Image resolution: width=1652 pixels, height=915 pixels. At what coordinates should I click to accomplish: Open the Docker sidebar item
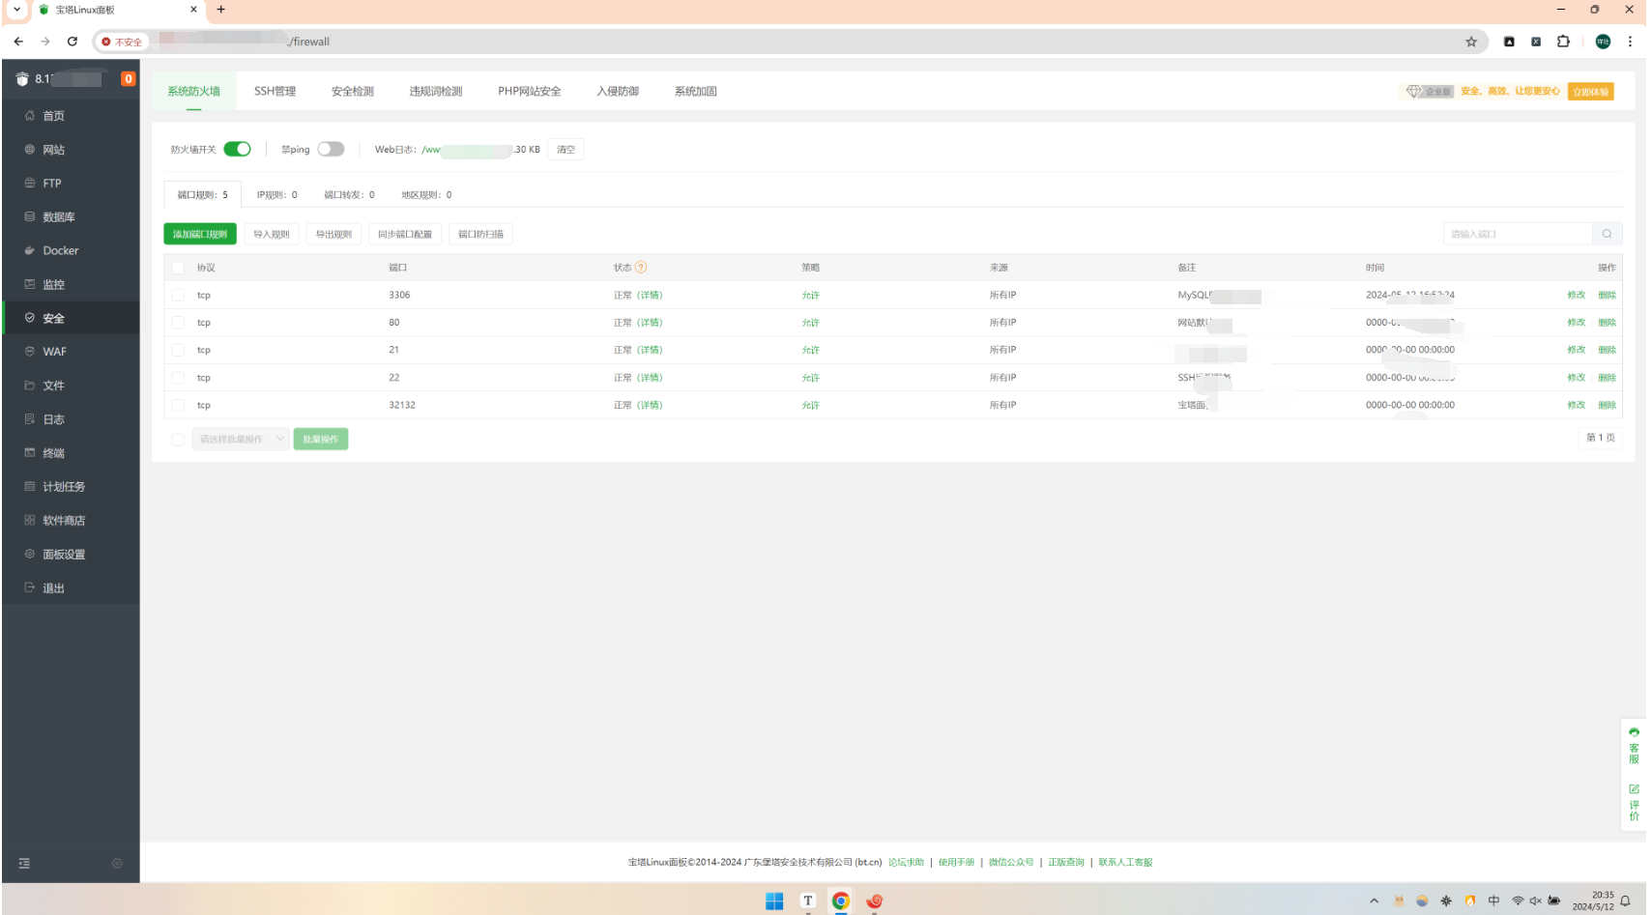click(71, 250)
